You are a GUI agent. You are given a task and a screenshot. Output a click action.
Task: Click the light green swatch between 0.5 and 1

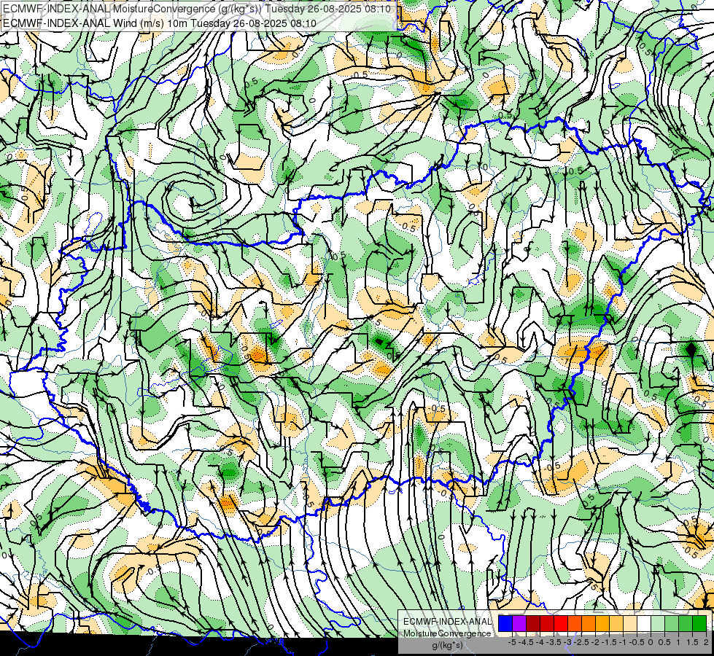(x=671, y=624)
